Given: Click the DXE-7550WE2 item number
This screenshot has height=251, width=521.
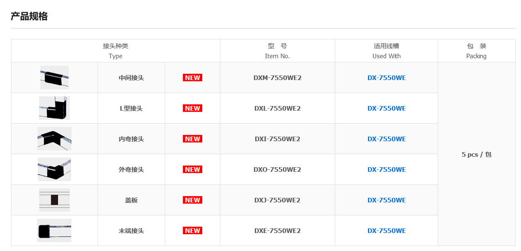Looking at the screenshot, I should (277, 230).
